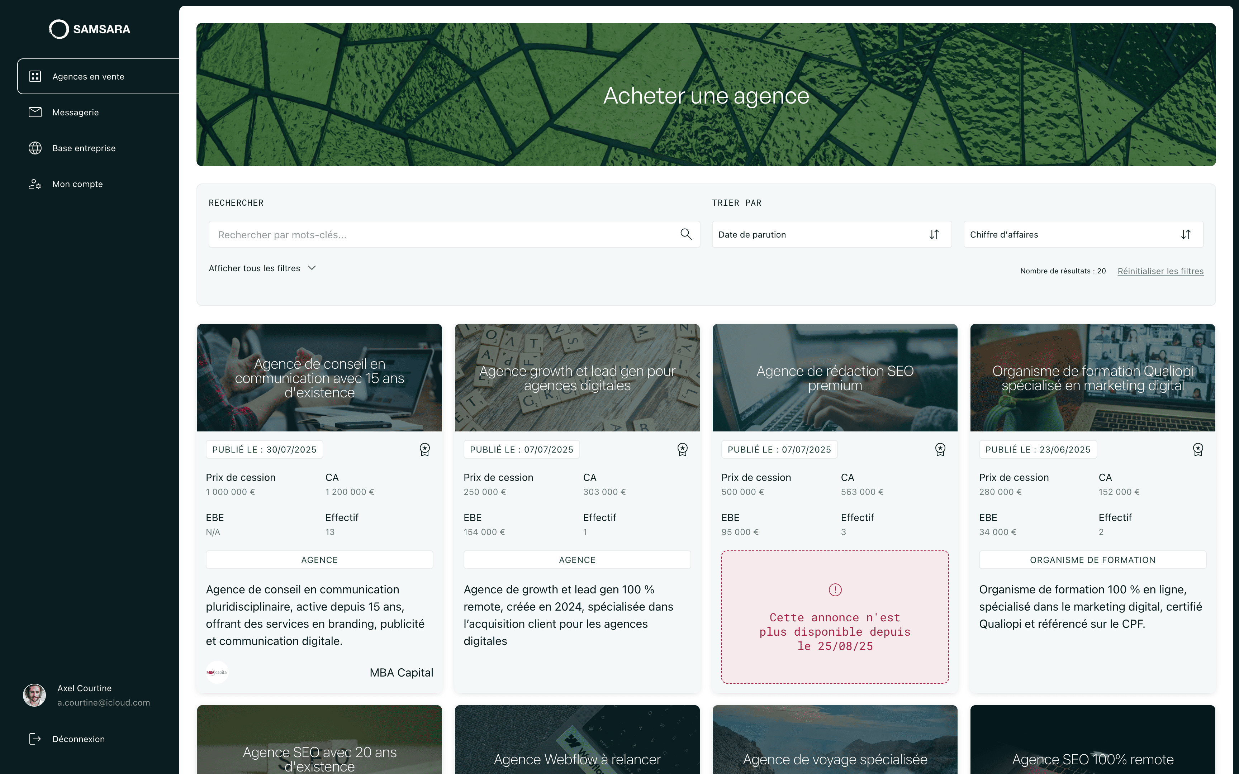Click the Messagerie envelope icon
The width and height of the screenshot is (1239, 774).
tap(35, 112)
